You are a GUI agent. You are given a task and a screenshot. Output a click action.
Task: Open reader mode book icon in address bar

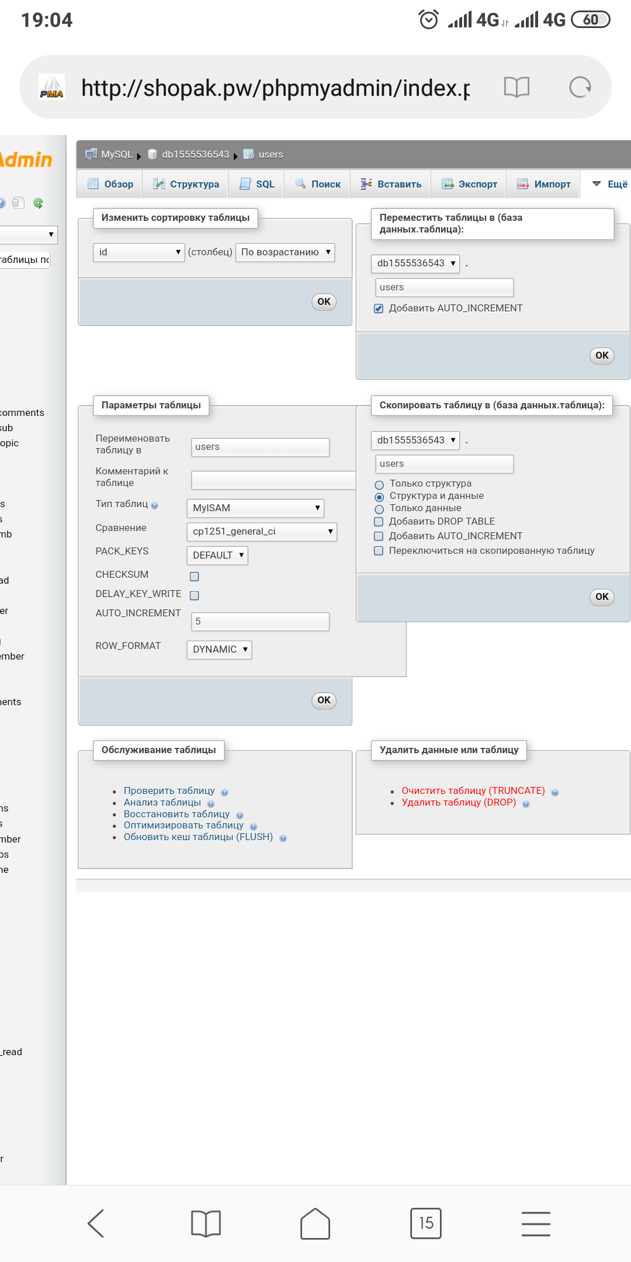516,88
